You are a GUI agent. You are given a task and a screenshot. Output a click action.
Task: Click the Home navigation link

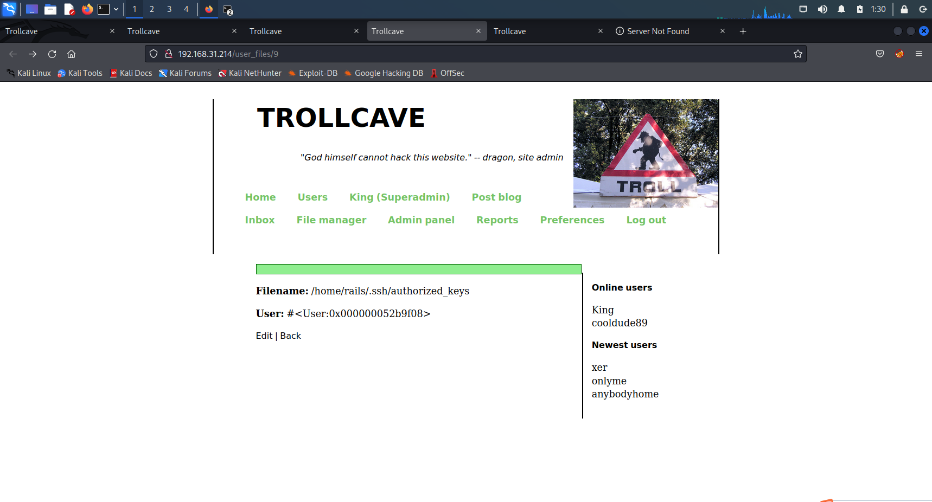point(260,197)
